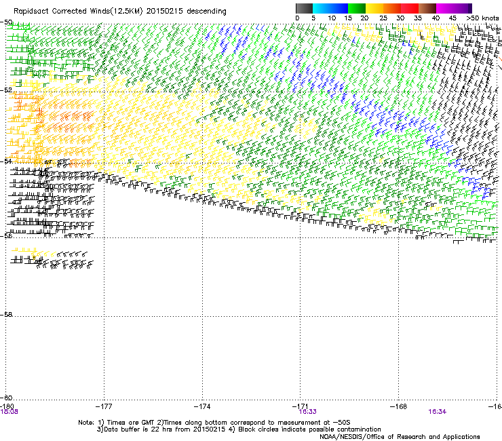The height and width of the screenshot is (441, 502).
Task: Click the latitude label '-56'
Action: click(6, 235)
